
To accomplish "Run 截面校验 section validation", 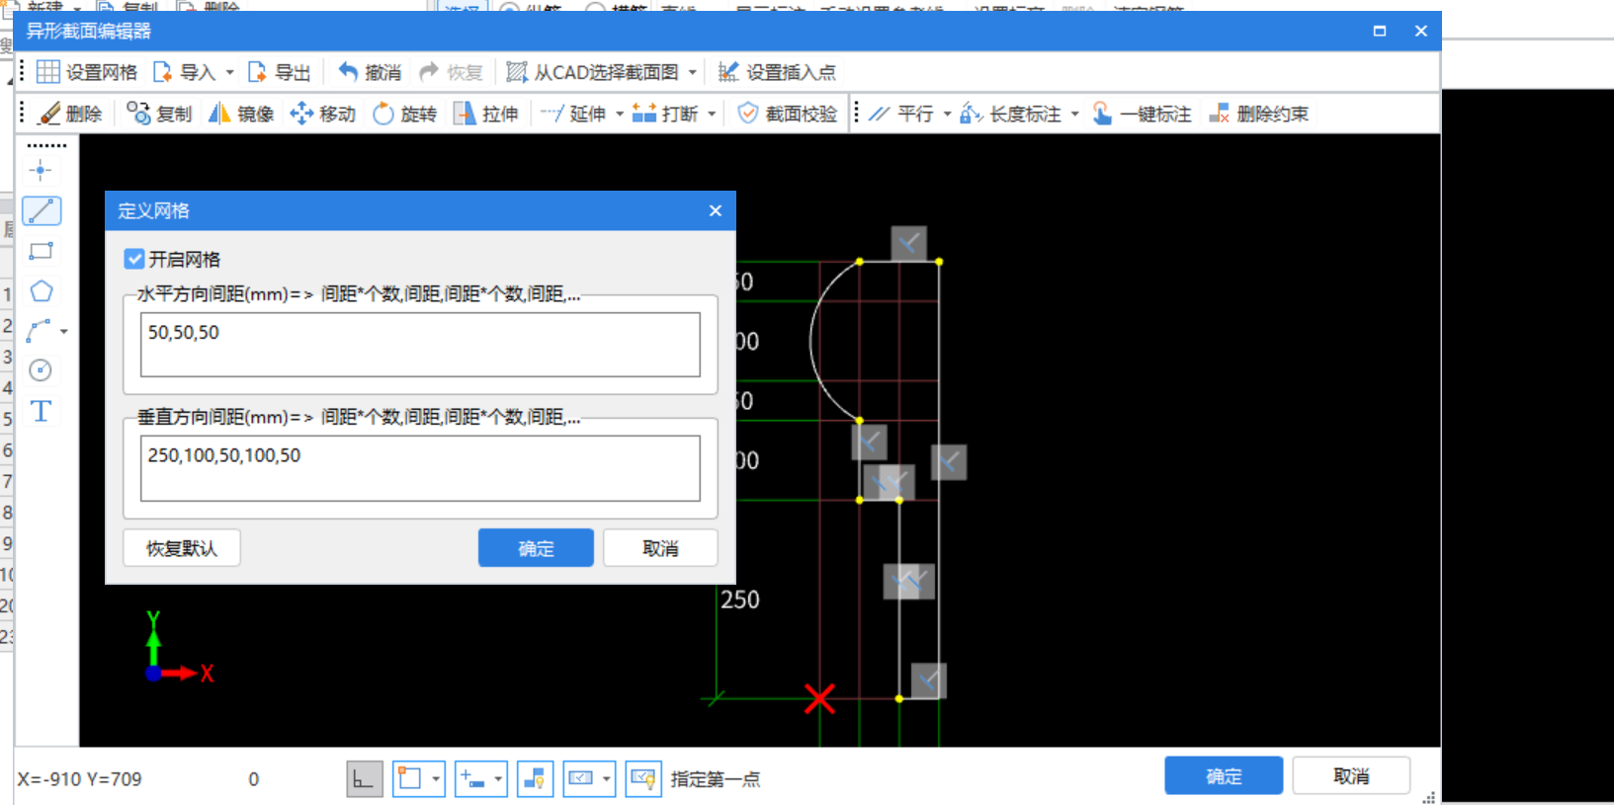I will 788,114.
